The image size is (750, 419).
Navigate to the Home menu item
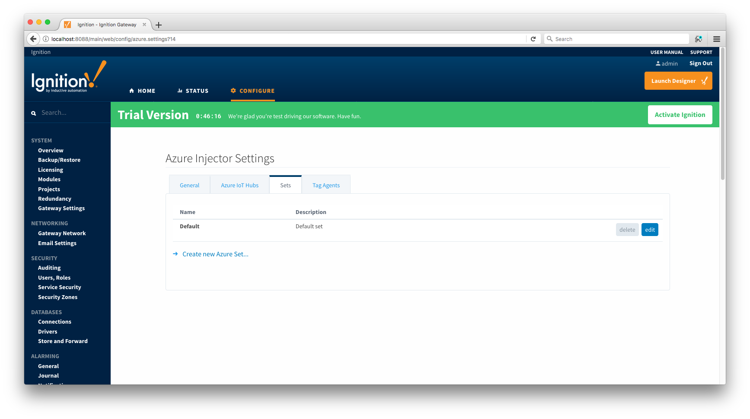(x=142, y=91)
